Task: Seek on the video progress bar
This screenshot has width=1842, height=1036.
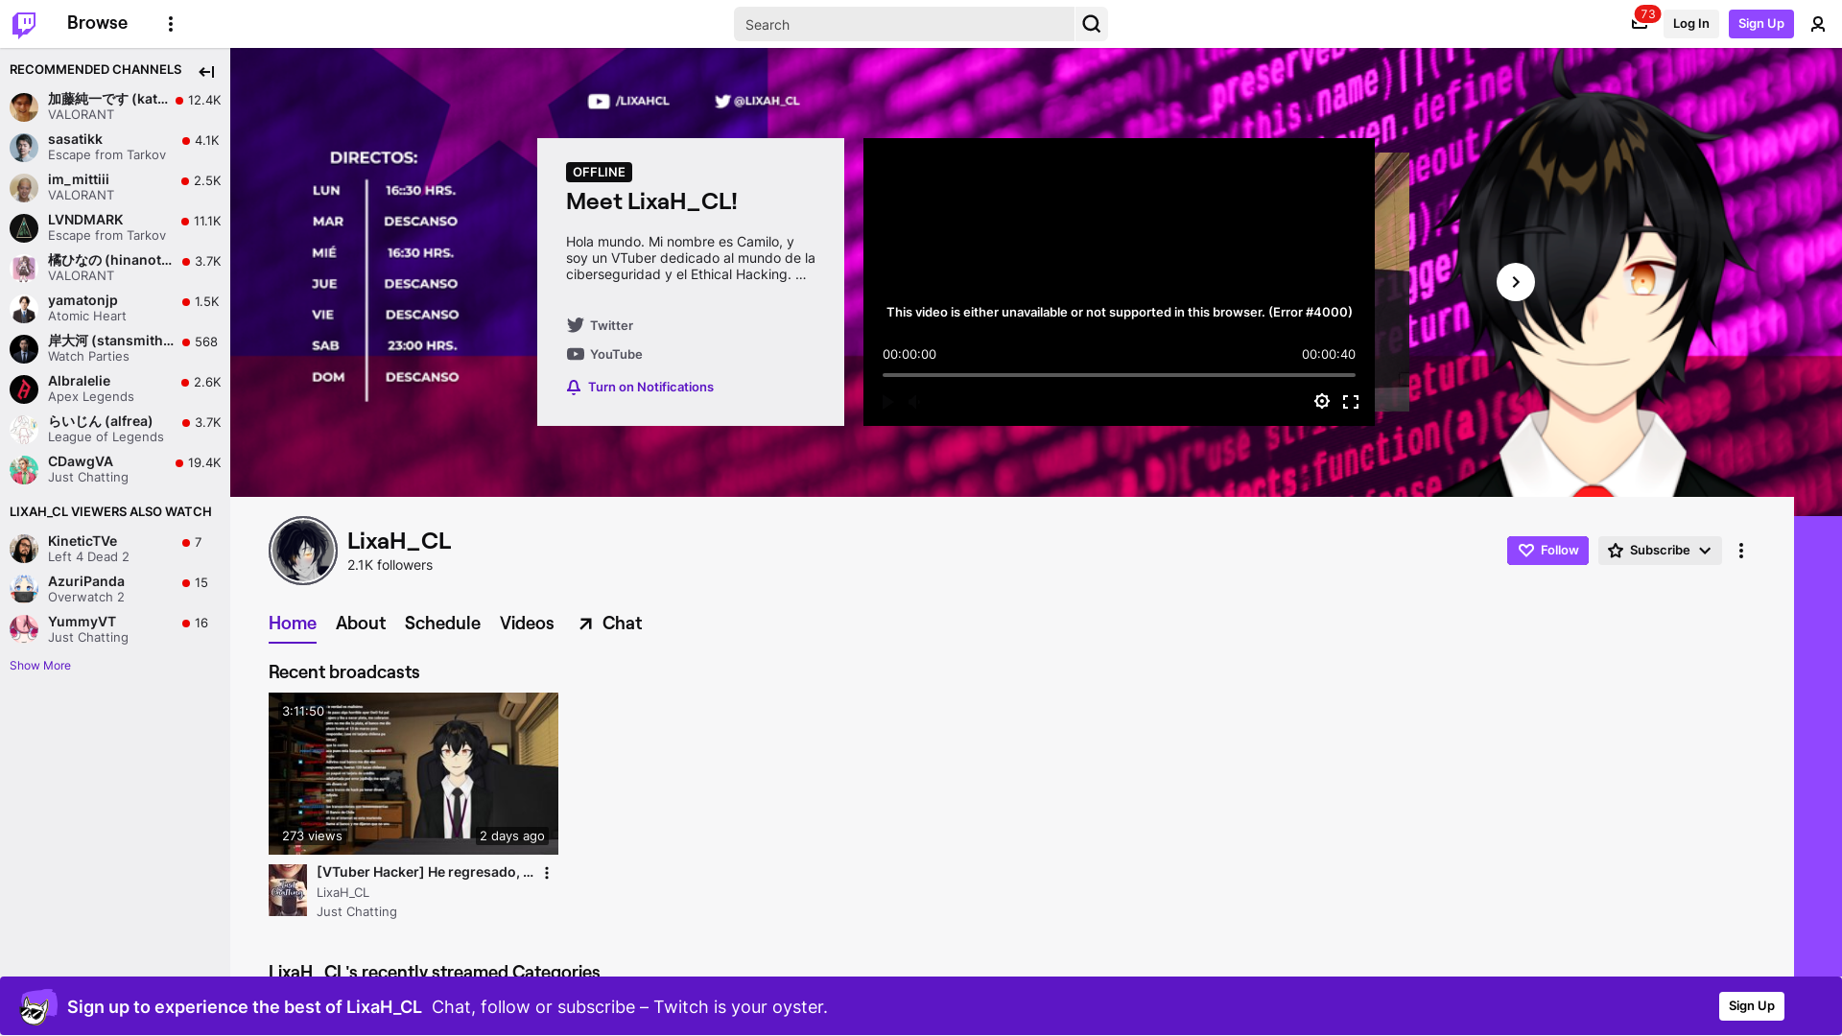Action: pos(1119,375)
